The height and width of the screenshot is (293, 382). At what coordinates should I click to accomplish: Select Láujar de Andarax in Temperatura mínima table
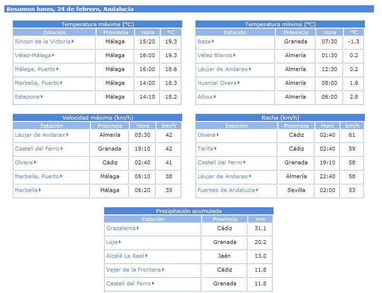click(223, 69)
